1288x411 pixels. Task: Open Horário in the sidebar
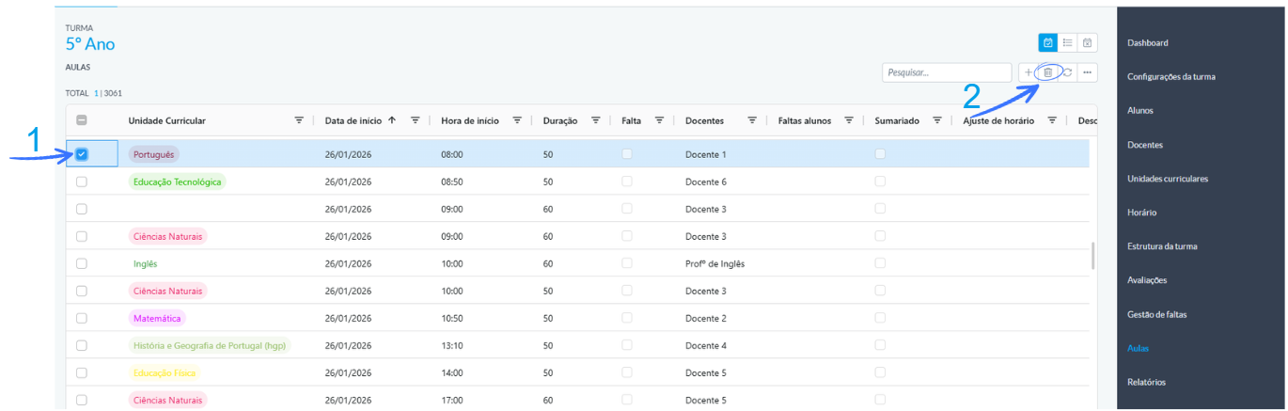[x=1141, y=213]
